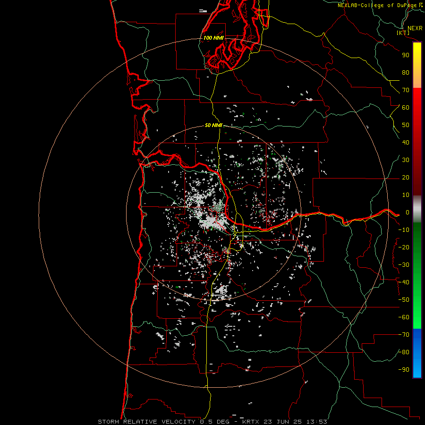This screenshot has width=425, height=425.
Task: Click the "-10" scale value
Action: click(404, 230)
